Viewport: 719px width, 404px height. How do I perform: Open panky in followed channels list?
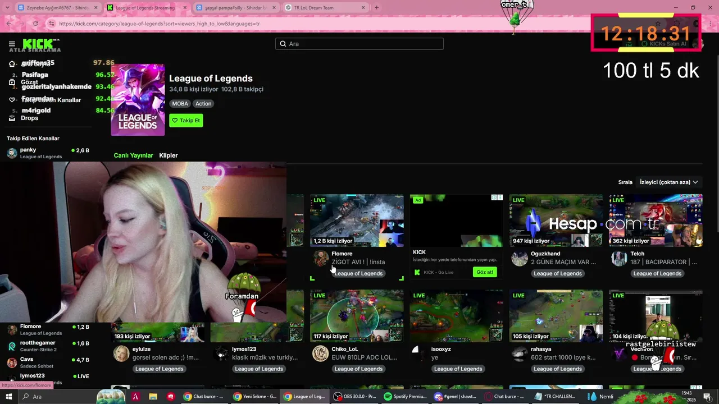tap(48, 153)
